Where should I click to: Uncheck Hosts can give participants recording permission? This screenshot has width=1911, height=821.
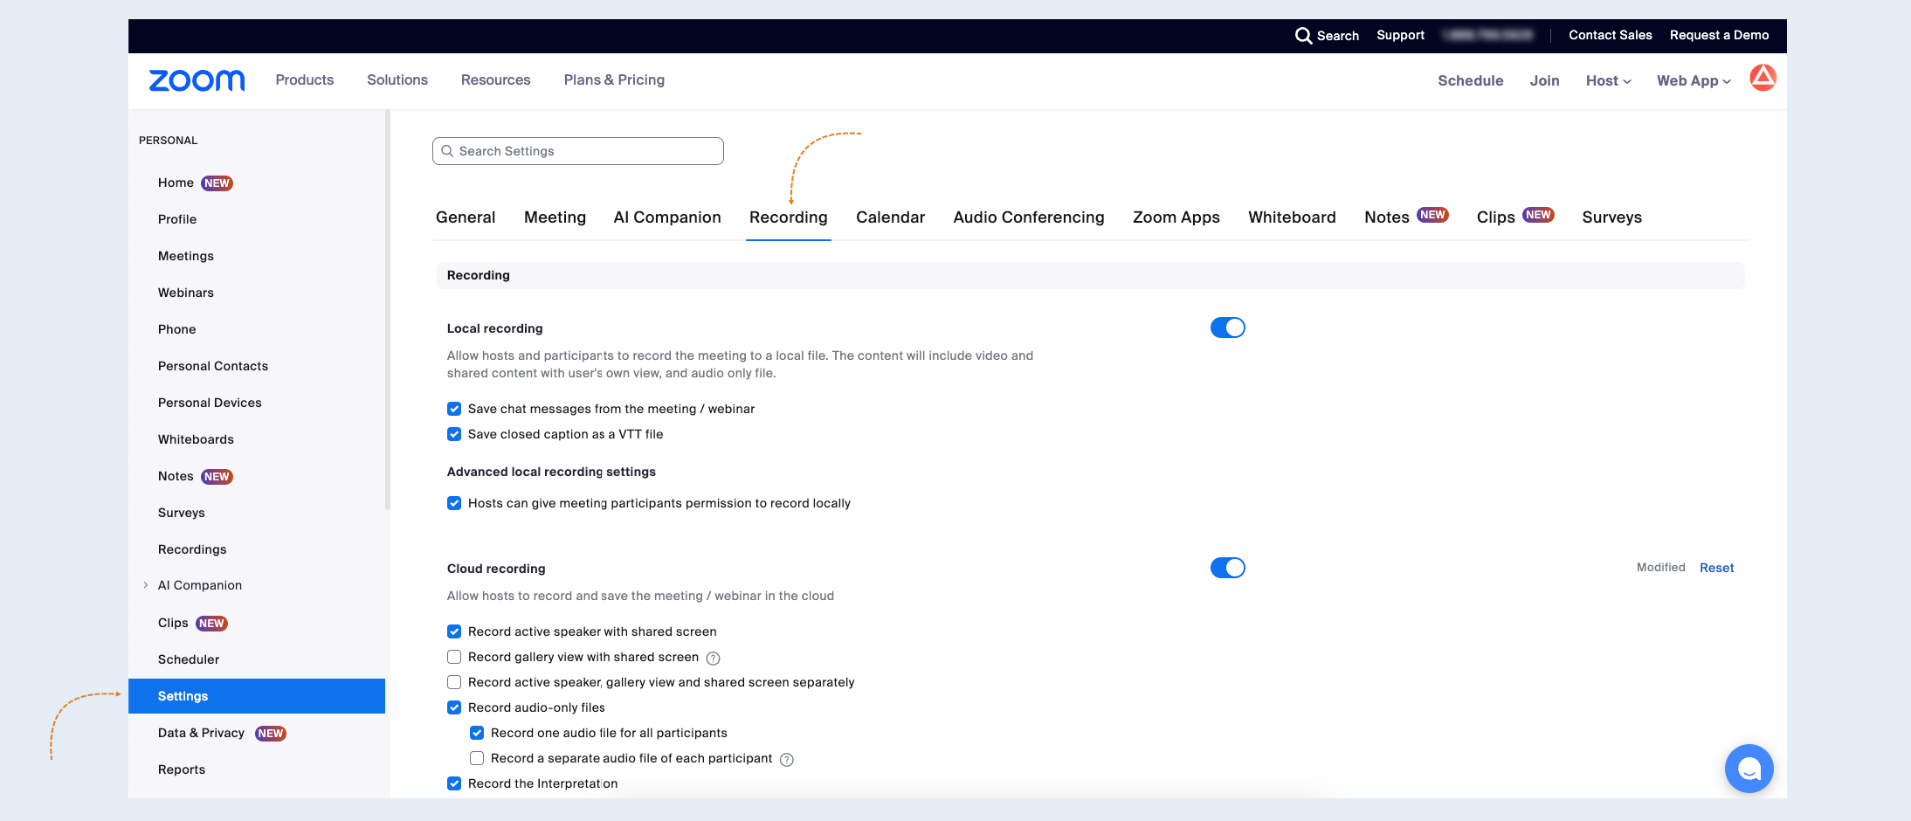click(x=454, y=503)
